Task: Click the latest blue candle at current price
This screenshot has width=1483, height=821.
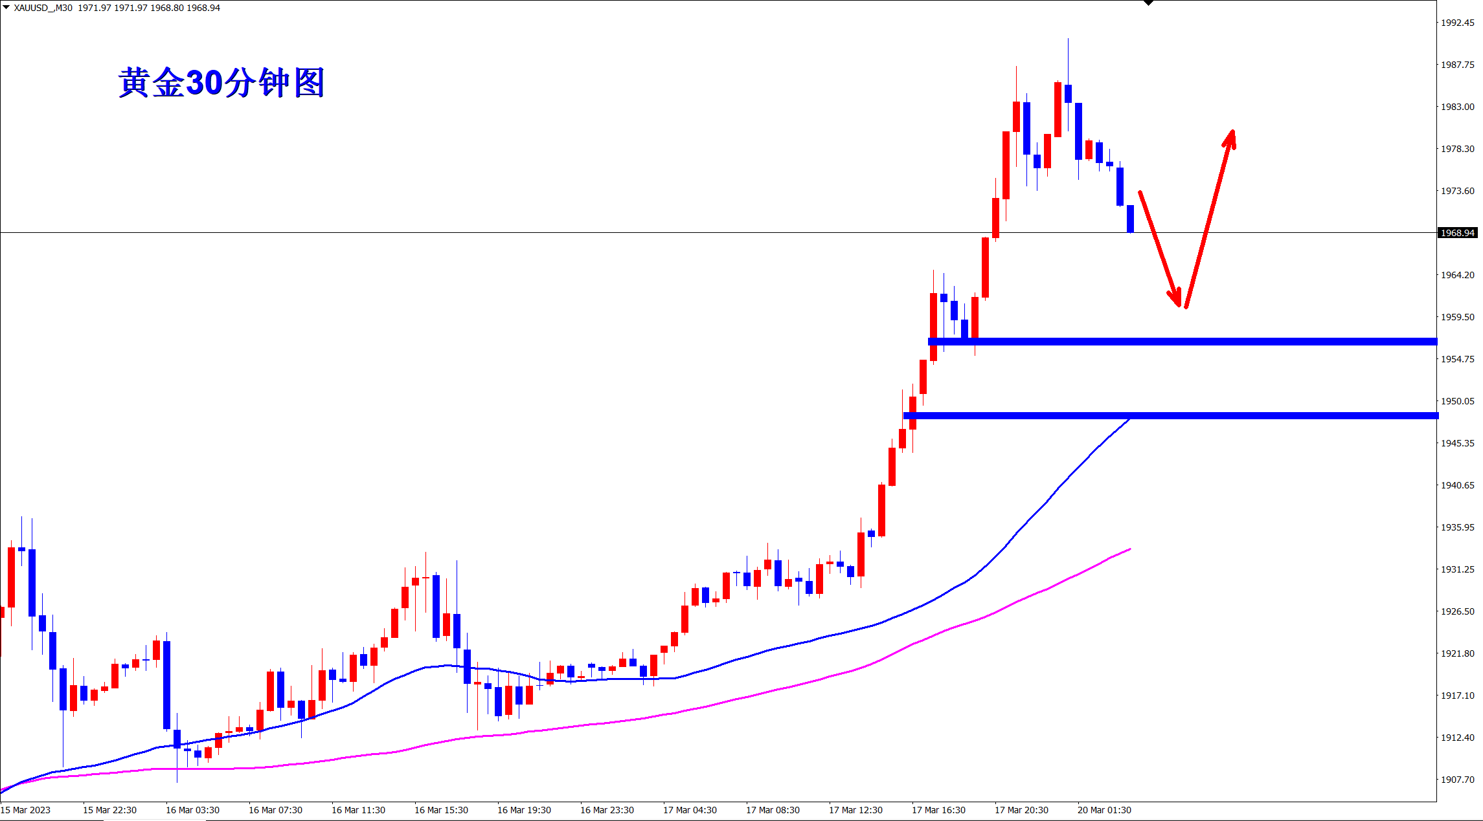Action: tap(1131, 219)
